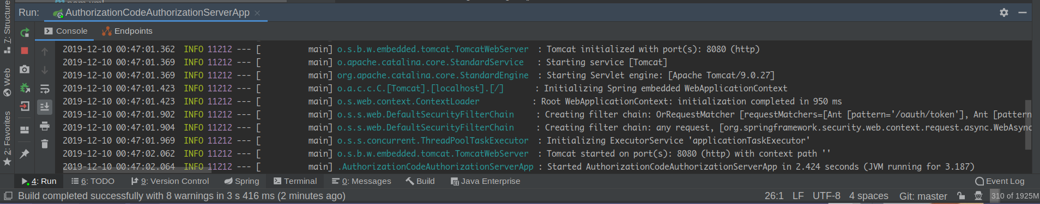1040x204 pixels.
Task: Open the Terminal tool window tab
Action: (295, 181)
